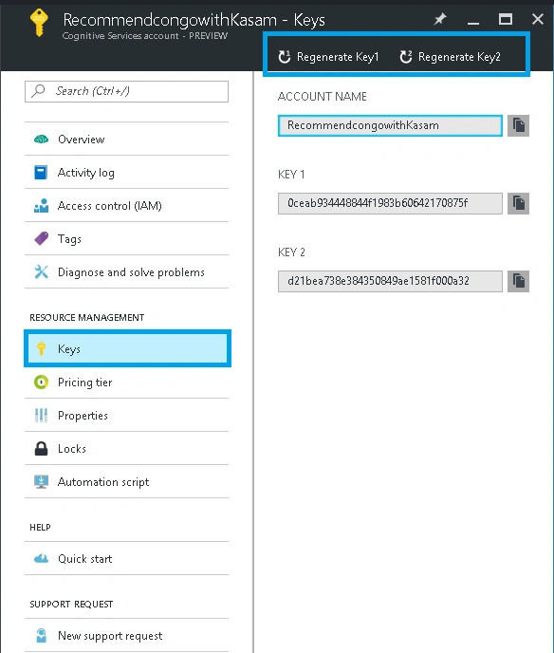Copy Key 1 using its copy icon
Viewport: 554px width, 653px height.
(x=518, y=203)
